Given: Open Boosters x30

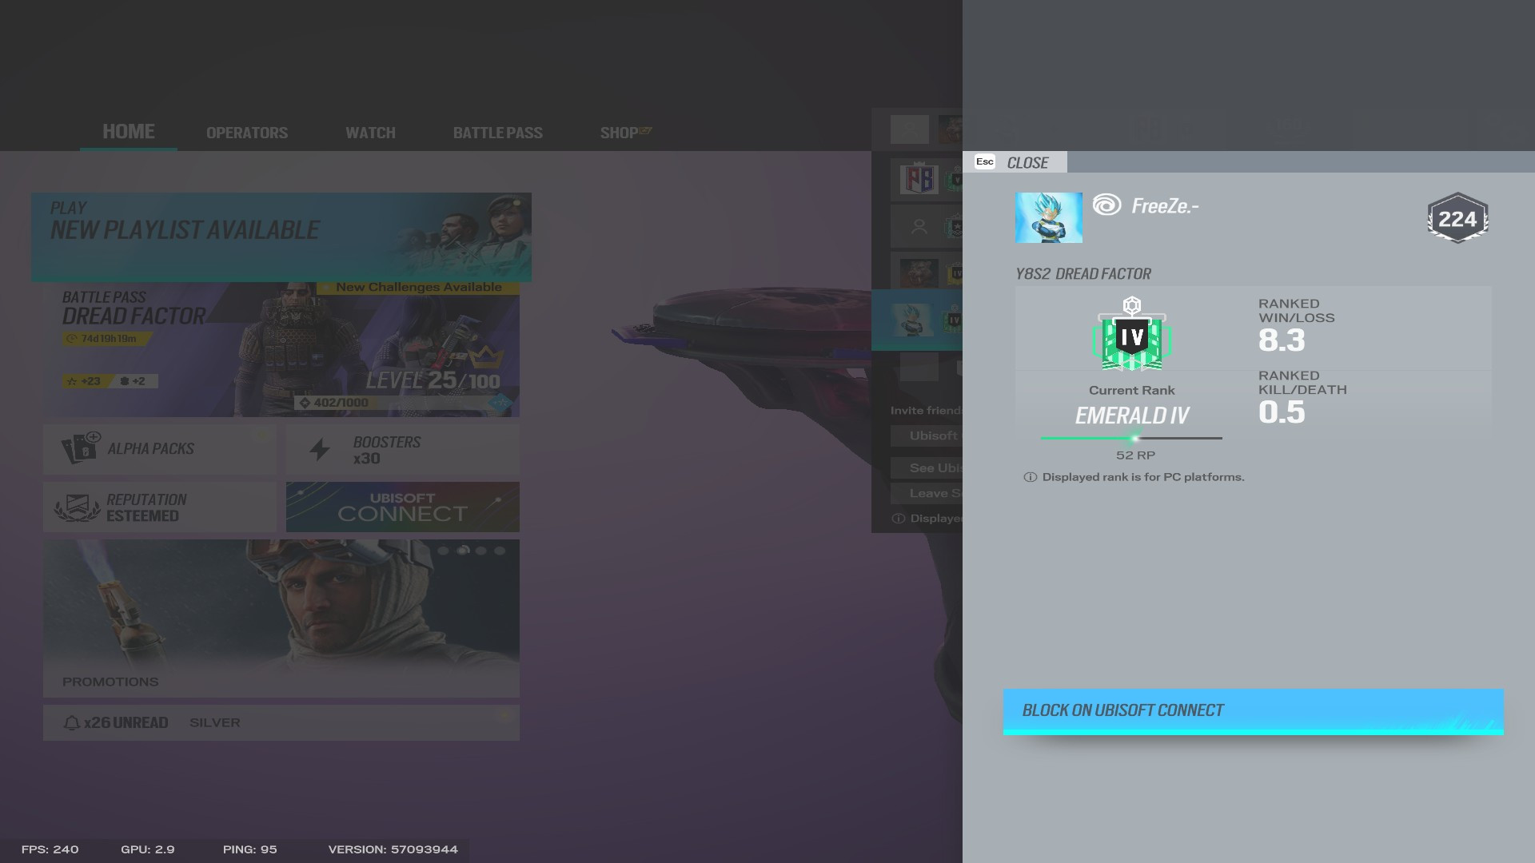Looking at the screenshot, I should coord(403,449).
